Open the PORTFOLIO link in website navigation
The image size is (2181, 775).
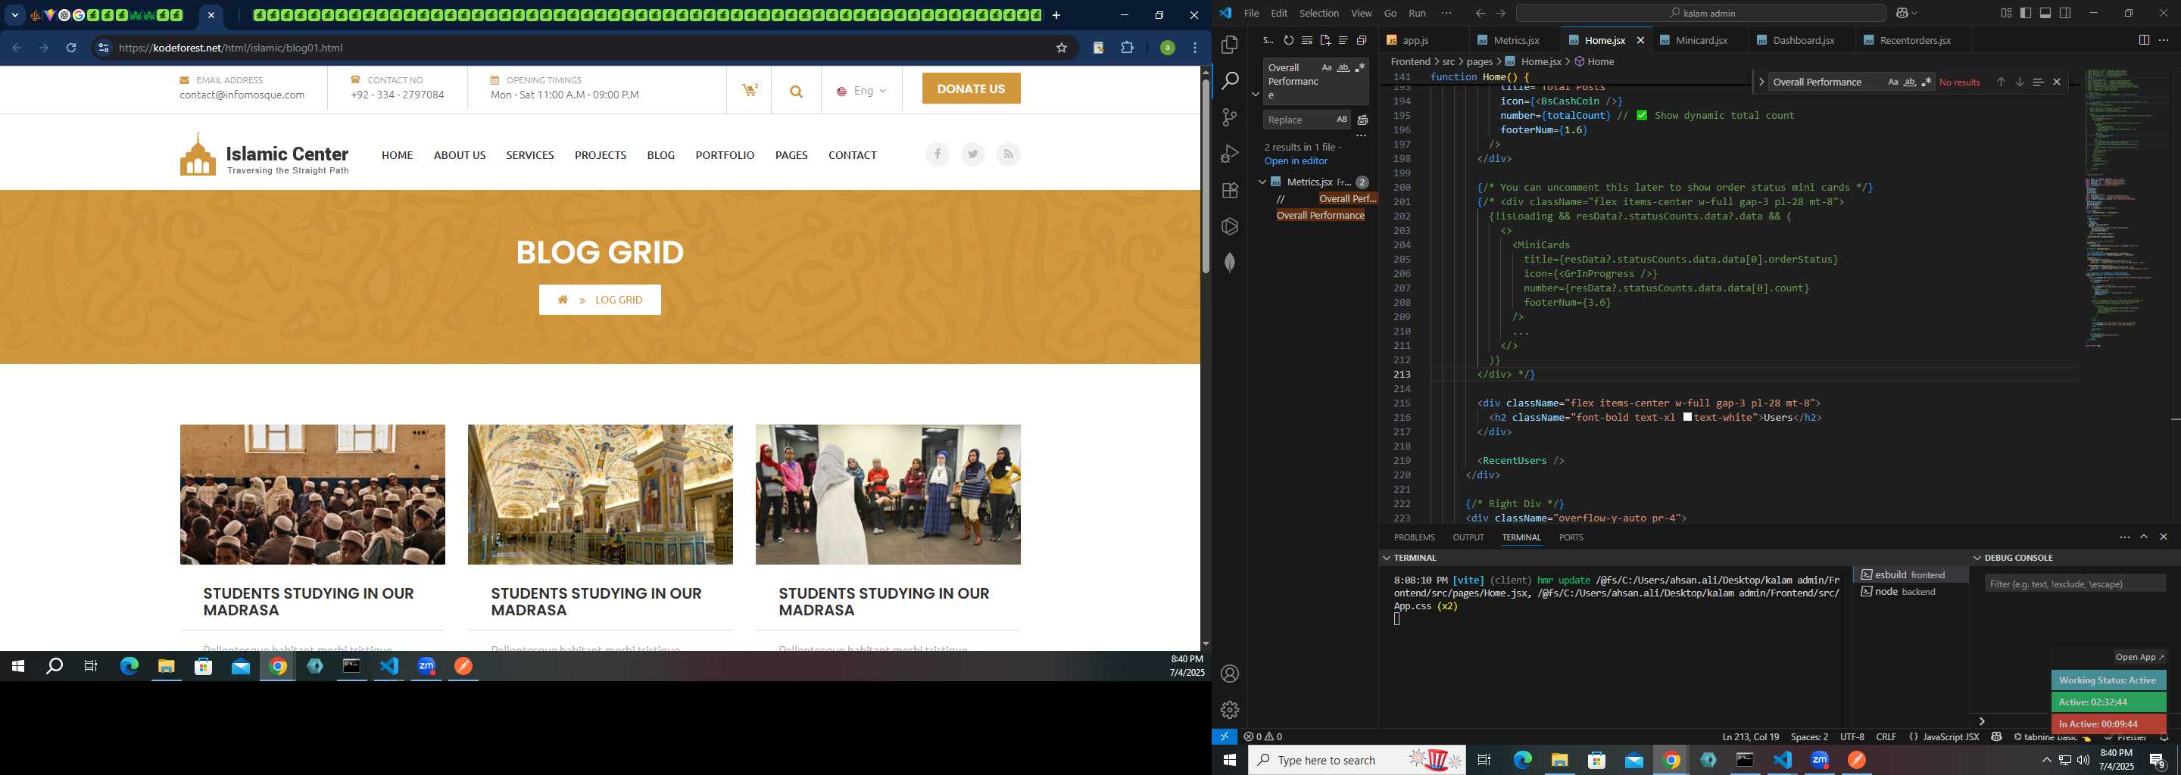click(725, 156)
